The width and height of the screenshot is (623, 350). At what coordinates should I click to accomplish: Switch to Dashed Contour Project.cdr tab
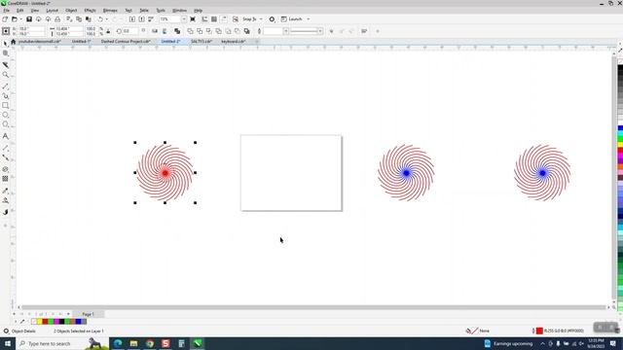[x=126, y=41]
